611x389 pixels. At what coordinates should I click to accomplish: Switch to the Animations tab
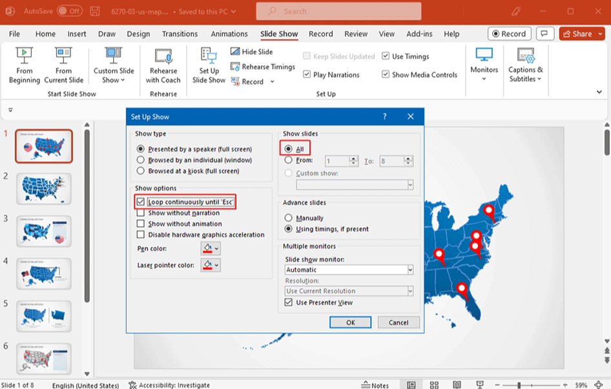[229, 34]
